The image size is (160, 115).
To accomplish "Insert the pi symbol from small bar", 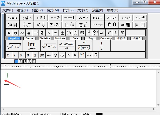I will tap(9, 33).
